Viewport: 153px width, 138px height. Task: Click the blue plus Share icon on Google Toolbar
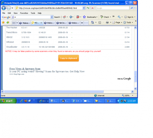coord(71,17)
